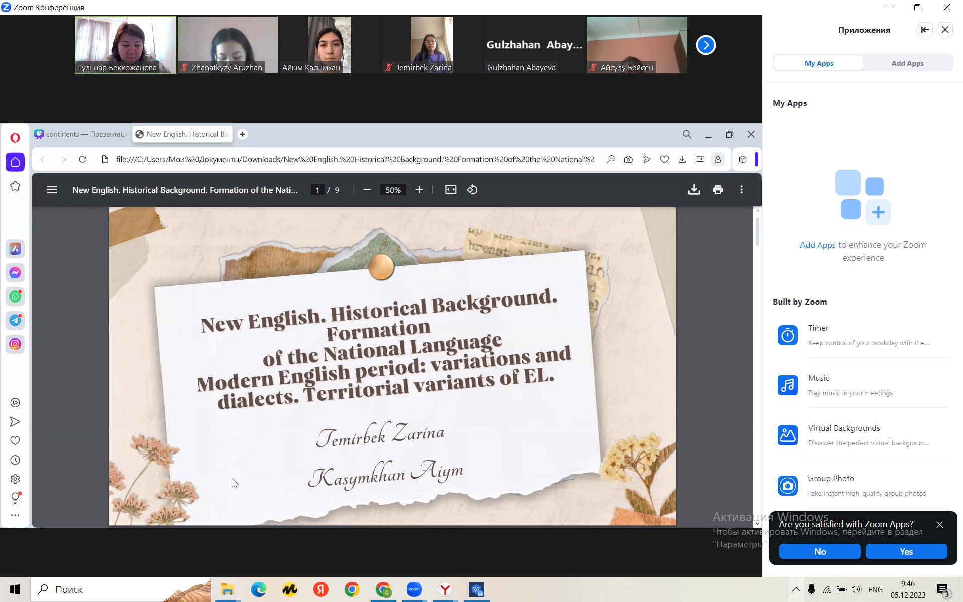Viewport: 963px width, 602px height.
Task: Click the Add Apps link
Action: (x=817, y=245)
